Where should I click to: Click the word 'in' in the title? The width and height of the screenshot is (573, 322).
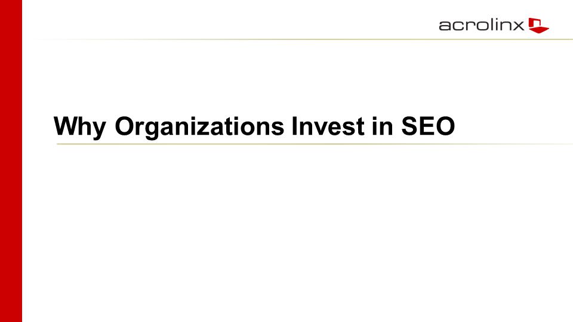point(383,126)
